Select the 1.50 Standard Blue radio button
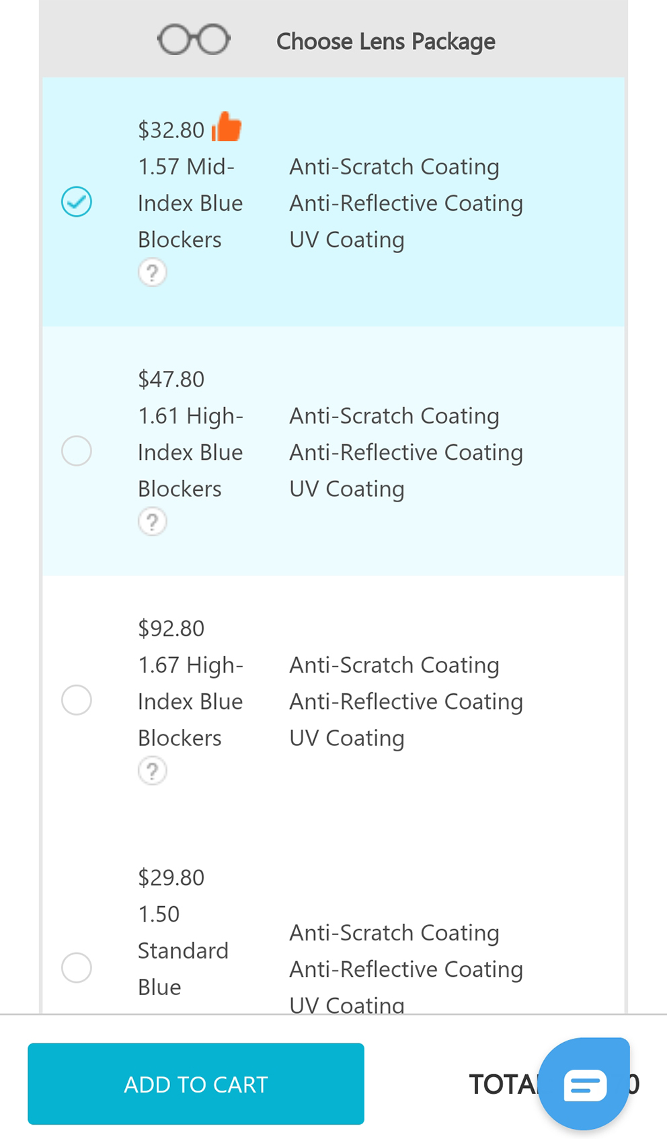 point(77,968)
